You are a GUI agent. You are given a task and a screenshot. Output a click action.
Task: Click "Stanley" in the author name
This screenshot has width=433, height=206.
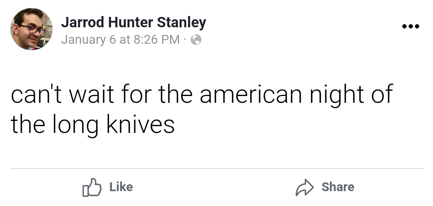(x=182, y=22)
